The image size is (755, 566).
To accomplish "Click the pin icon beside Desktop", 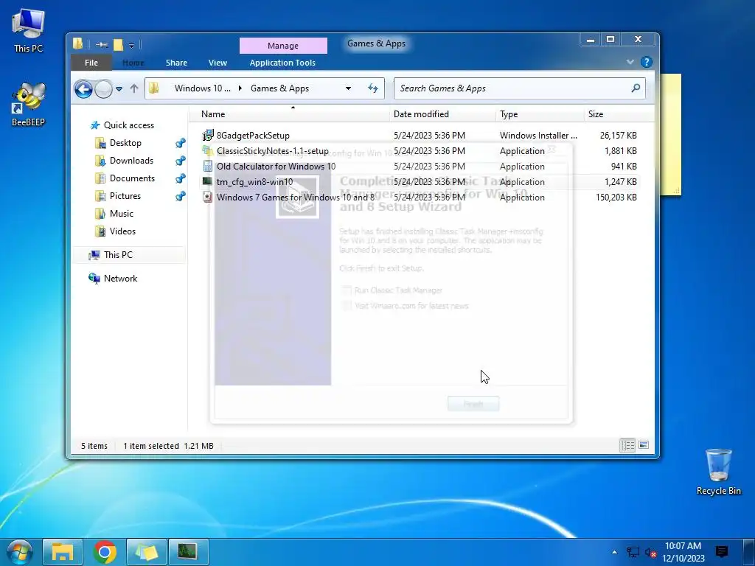I will click(181, 143).
